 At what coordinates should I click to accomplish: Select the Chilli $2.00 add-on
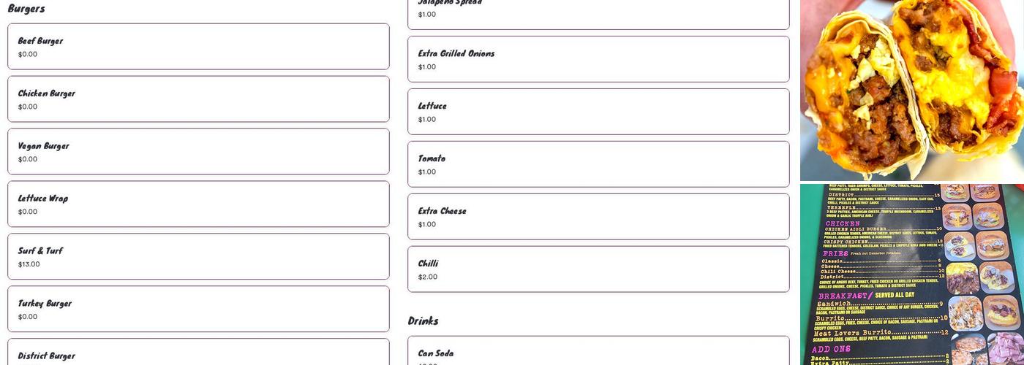598,269
